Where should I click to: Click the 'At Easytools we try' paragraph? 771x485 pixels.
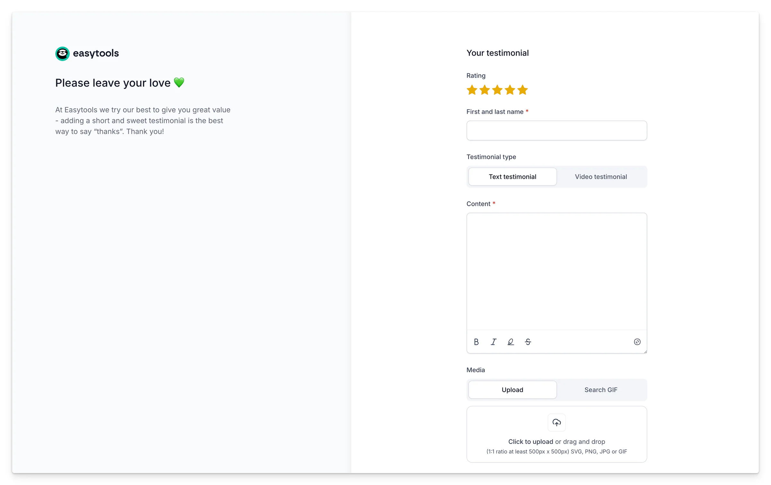[x=143, y=120]
